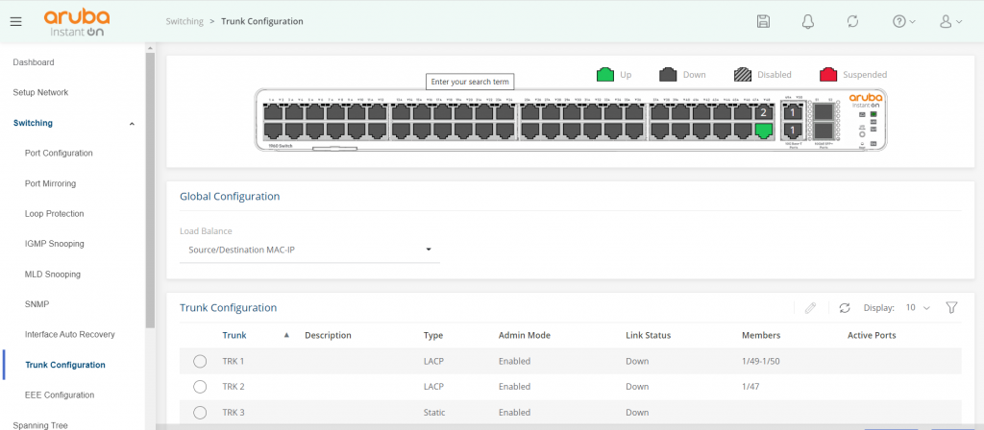Viewport: 984px width, 430px height.
Task: Go to Dashboard
Action: (34, 62)
